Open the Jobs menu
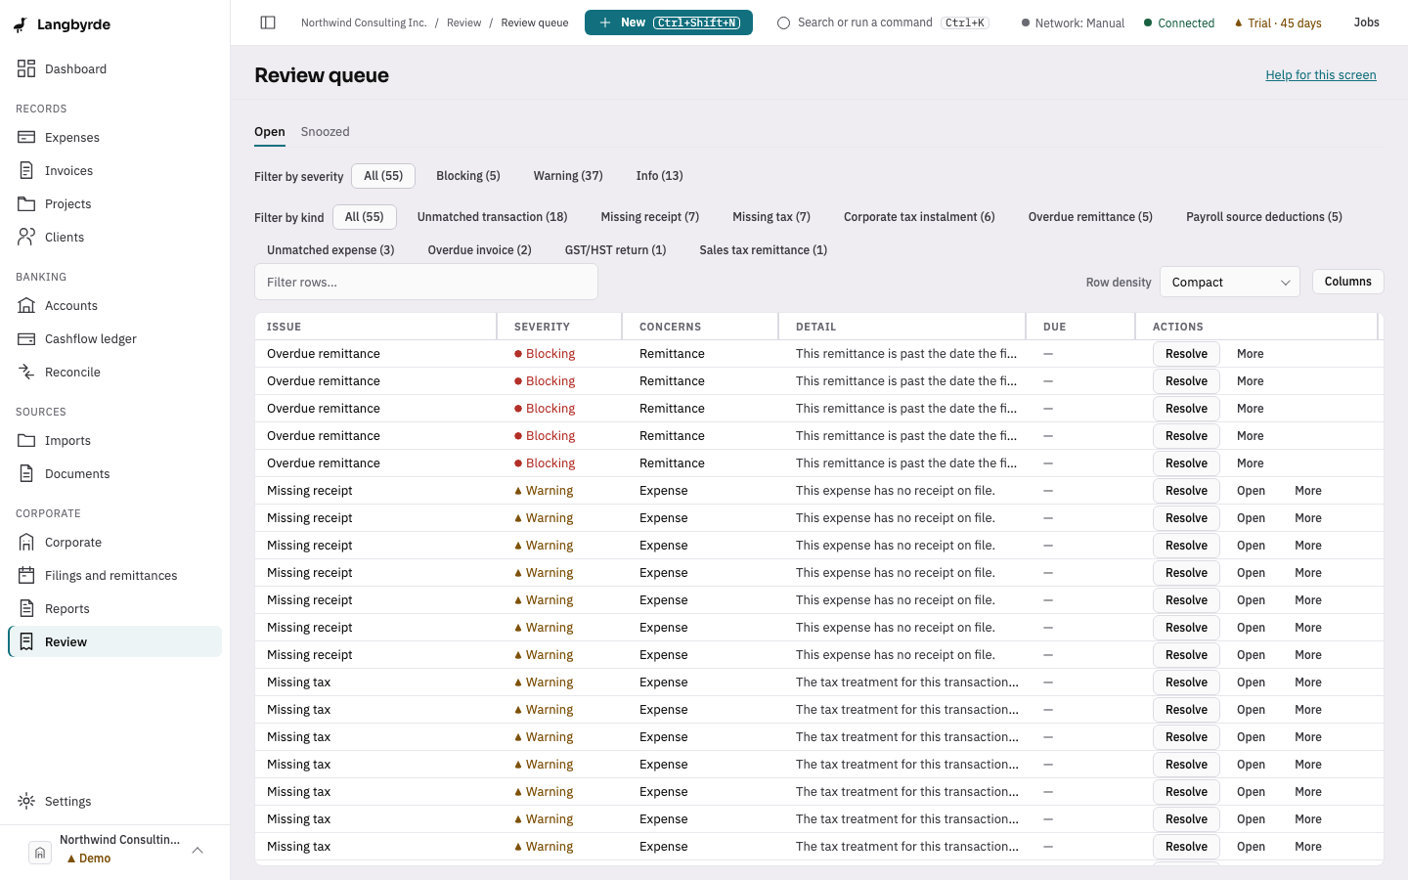Image resolution: width=1408 pixels, height=880 pixels. coord(1366,22)
